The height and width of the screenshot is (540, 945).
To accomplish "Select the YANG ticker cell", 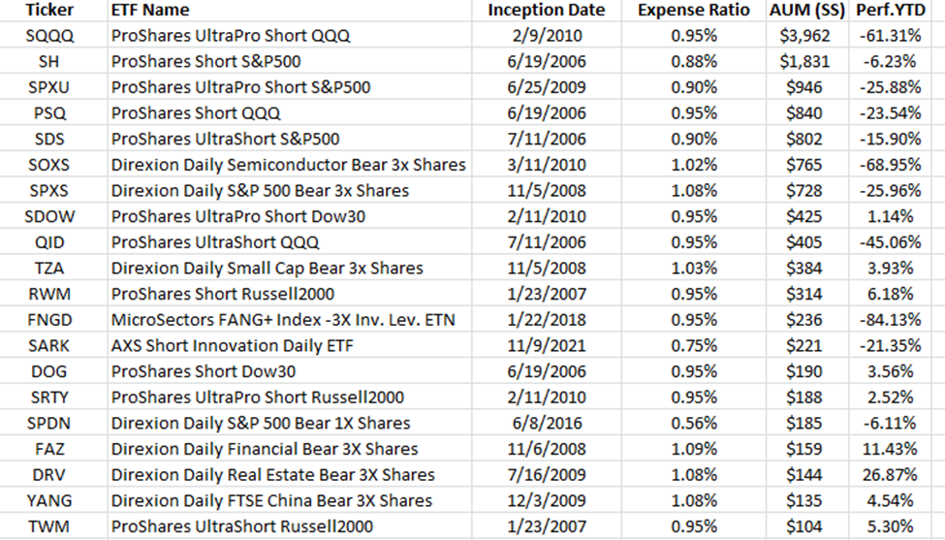I will (47, 501).
